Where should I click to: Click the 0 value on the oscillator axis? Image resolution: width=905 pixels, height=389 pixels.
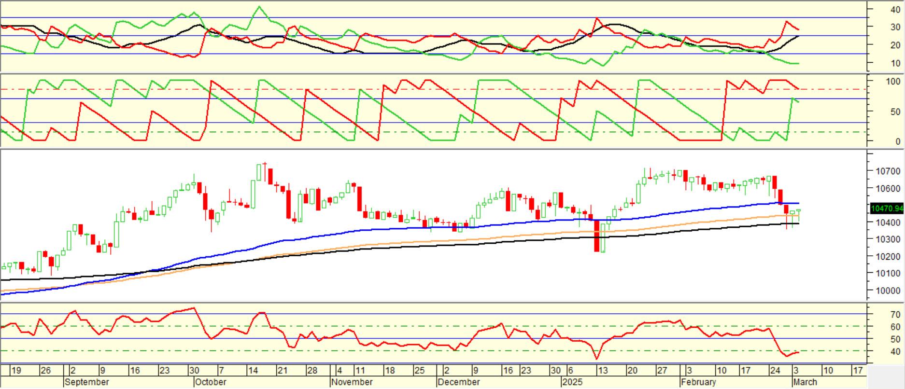[898, 141]
